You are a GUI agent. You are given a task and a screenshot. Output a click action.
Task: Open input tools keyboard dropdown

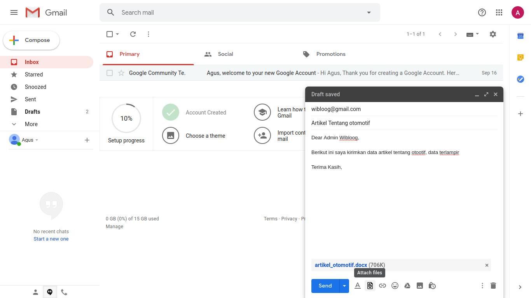[x=473, y=34]
